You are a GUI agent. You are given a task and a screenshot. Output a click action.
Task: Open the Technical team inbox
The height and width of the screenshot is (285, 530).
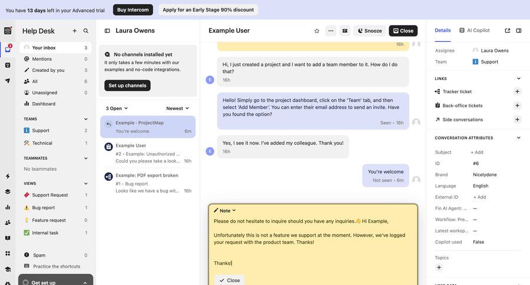click(x=55, y=143)
